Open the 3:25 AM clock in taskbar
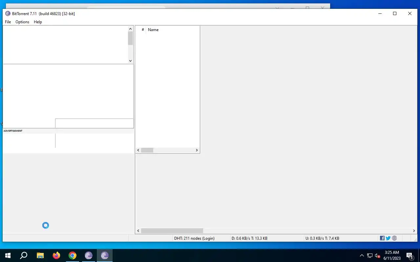420x262 pixels. 392,255
